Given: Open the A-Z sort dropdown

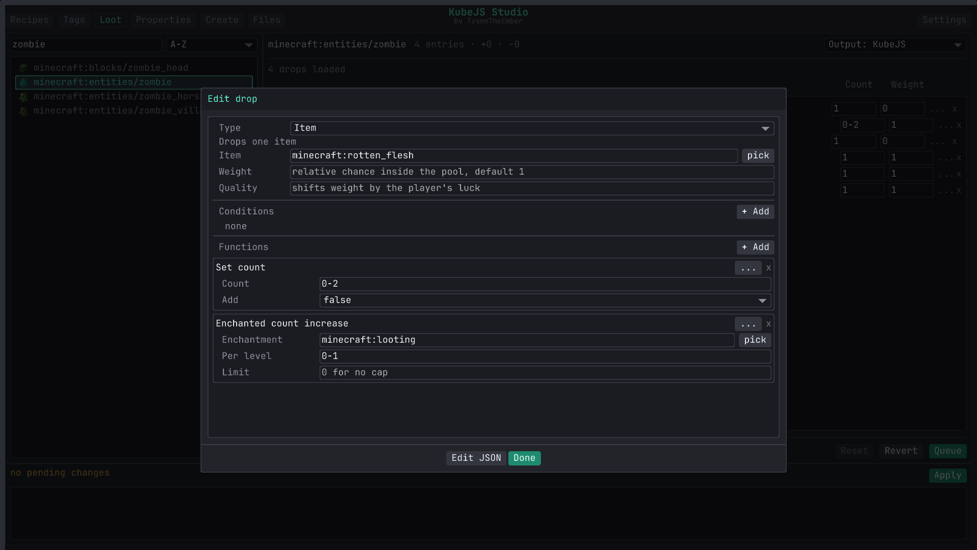Looking at the screenshot, I should pos(211,45).
